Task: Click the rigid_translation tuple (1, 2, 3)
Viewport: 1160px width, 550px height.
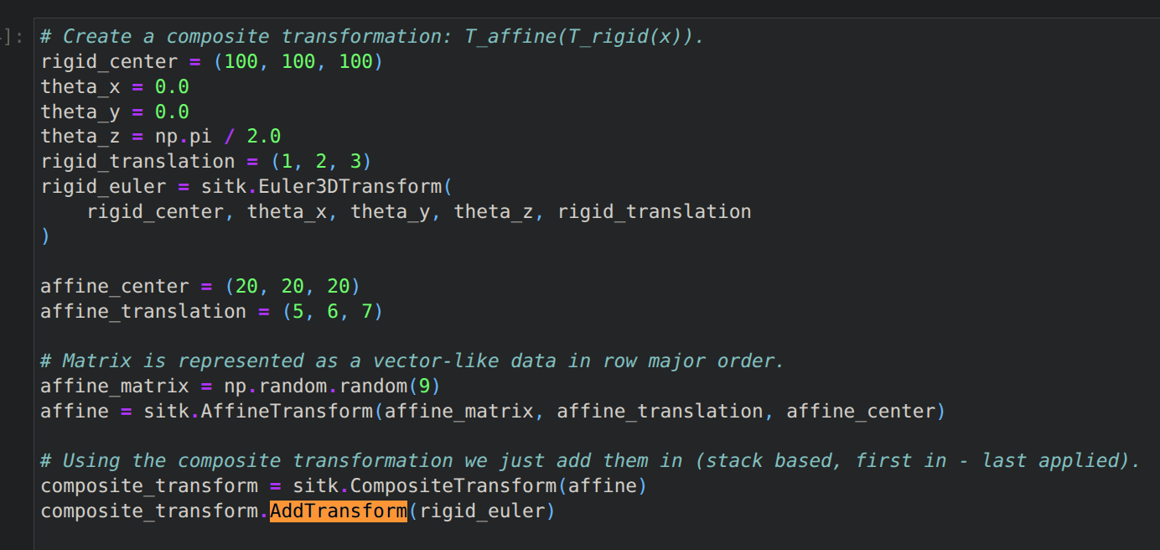Action: coord(320,161)
